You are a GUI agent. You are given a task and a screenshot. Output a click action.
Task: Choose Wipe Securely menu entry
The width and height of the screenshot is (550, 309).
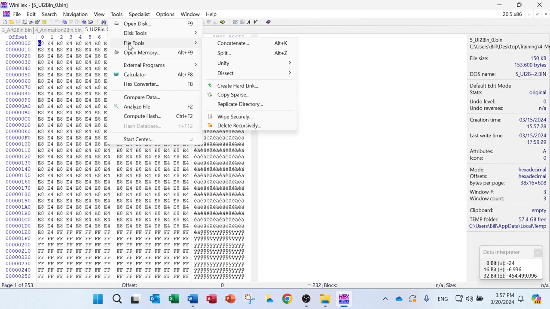pos(235,117)
